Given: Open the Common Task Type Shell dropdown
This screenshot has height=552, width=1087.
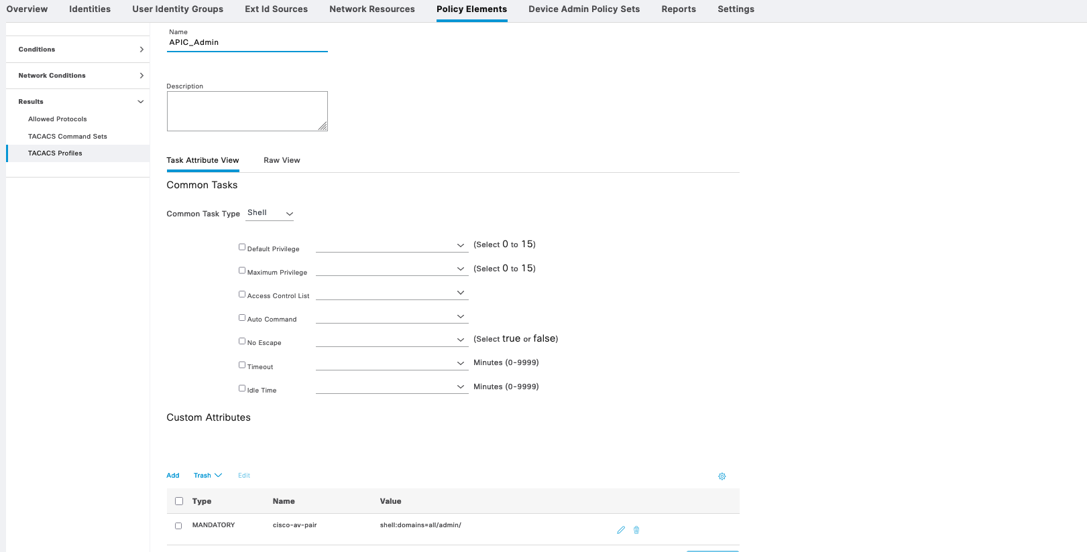Looking at the screenshot, I should click(270, 213).
